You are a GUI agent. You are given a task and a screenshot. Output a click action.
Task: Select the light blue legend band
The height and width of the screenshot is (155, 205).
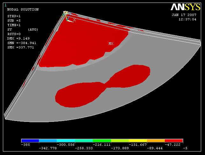click(48, 141)
